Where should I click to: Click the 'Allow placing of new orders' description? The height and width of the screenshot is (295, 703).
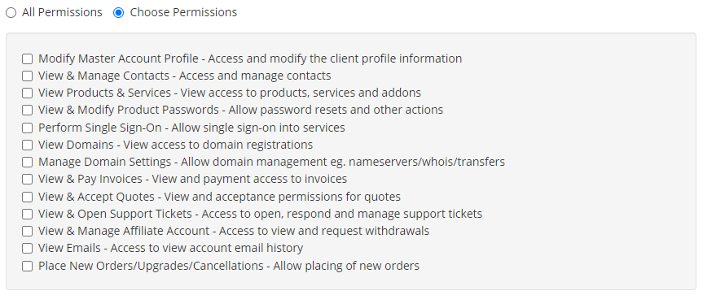[x=346, y=266]
